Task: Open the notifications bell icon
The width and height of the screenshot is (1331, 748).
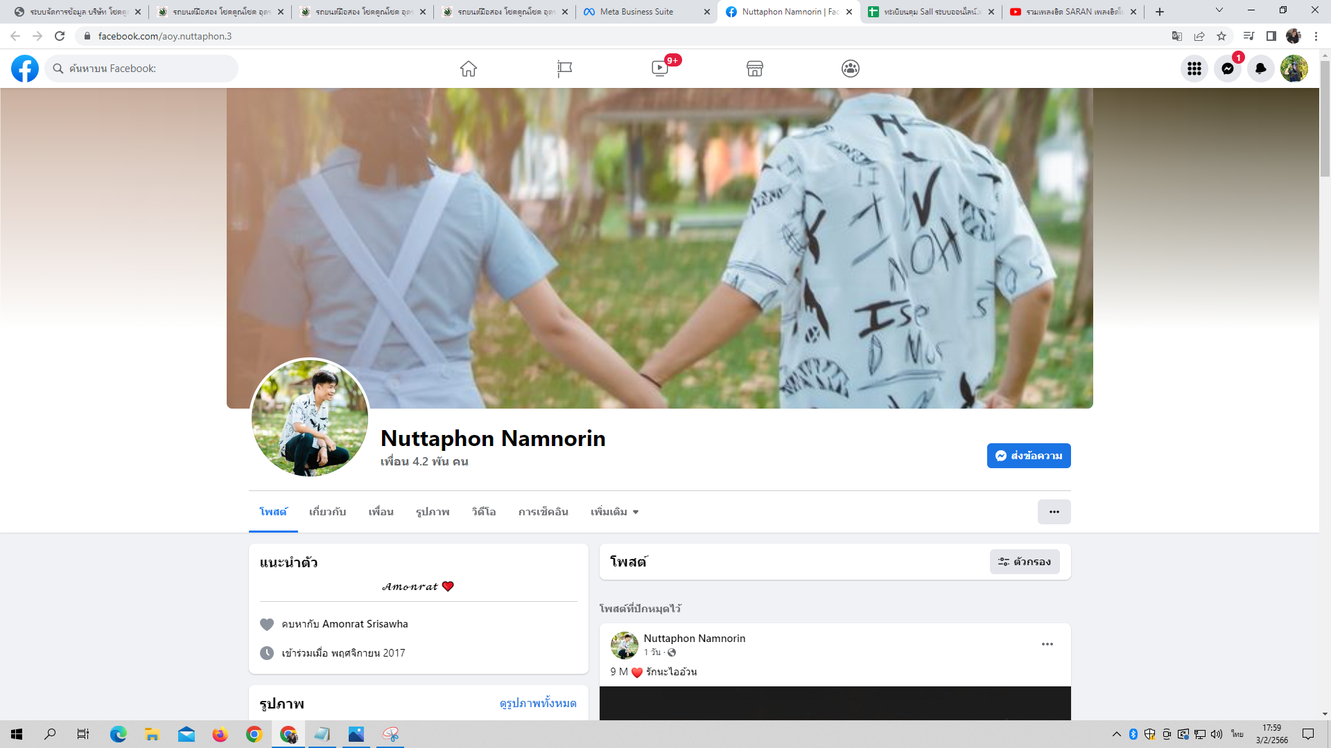Action: click(1261, 69)
